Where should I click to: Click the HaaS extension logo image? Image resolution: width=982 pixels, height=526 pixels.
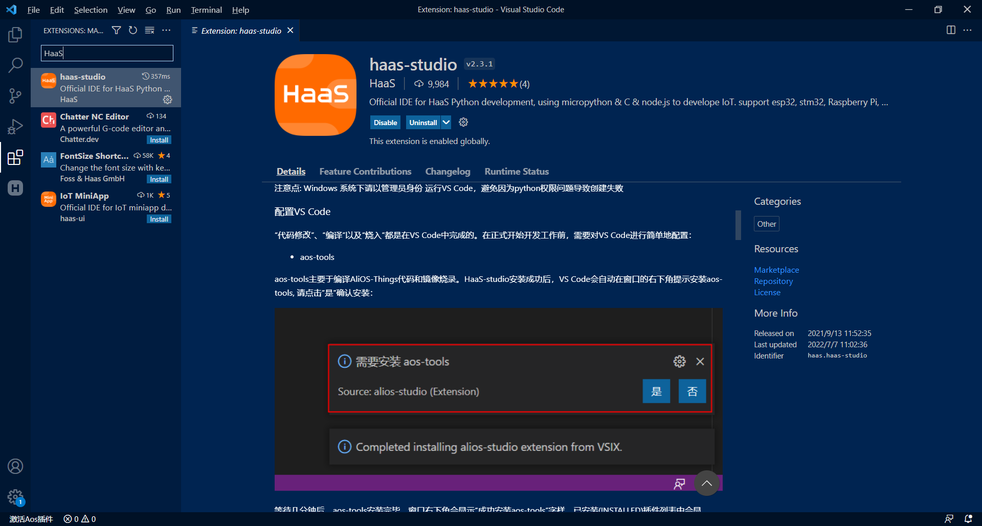[x=316, y=95]
